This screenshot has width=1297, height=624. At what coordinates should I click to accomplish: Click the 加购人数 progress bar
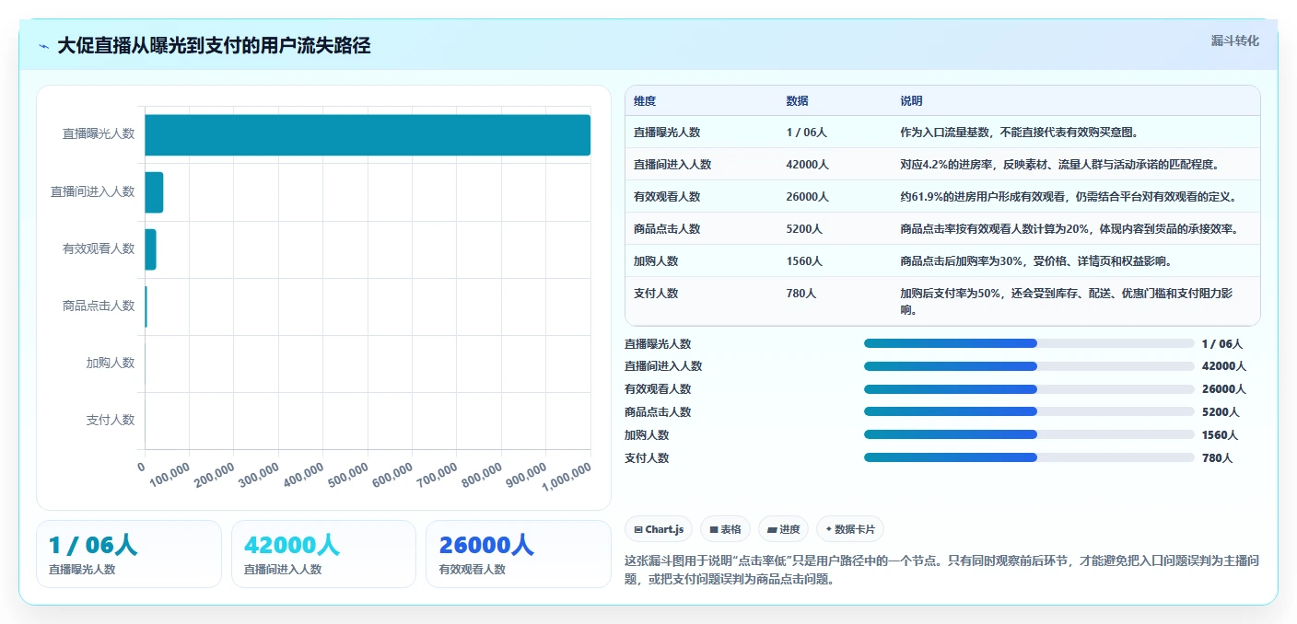click(x=1029, y=434)
